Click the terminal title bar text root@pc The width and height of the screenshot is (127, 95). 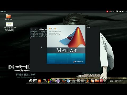coord(42,29)
